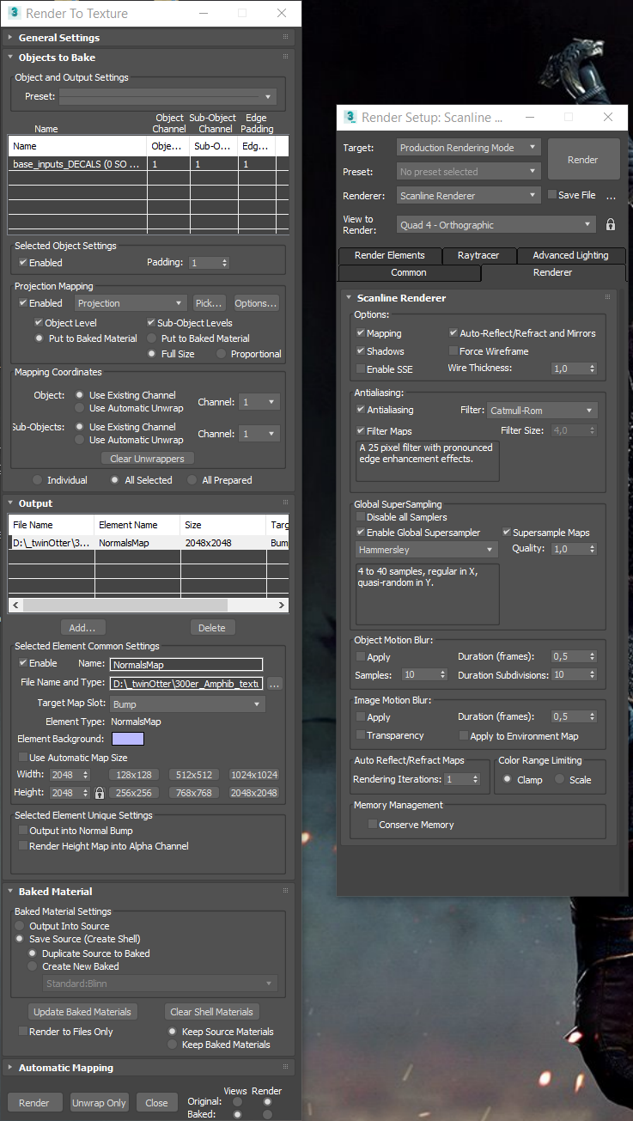Open the Projection modifier dropdown

click(131, 303)
